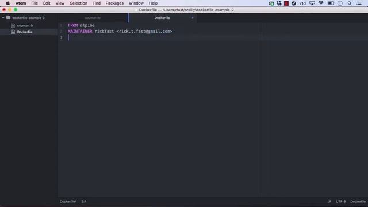Click the document proxy icon in title bar
The width and height of the screenshot is (368, 207).
tap(136, 10)
